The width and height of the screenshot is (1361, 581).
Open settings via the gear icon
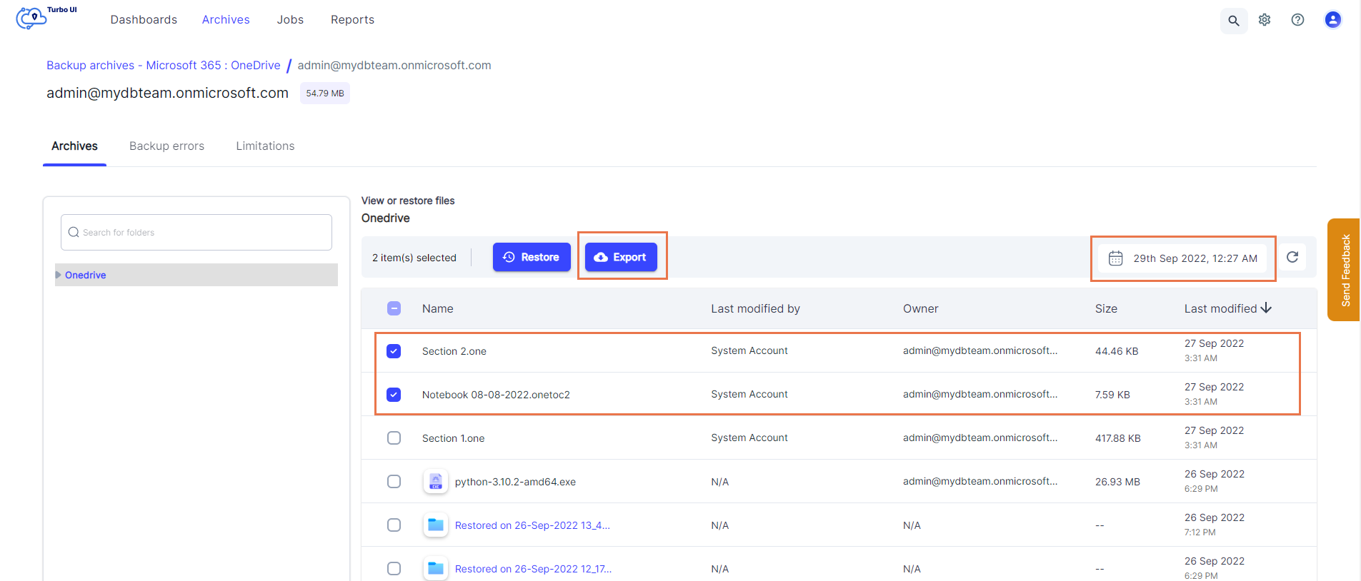click(1265, 20)
